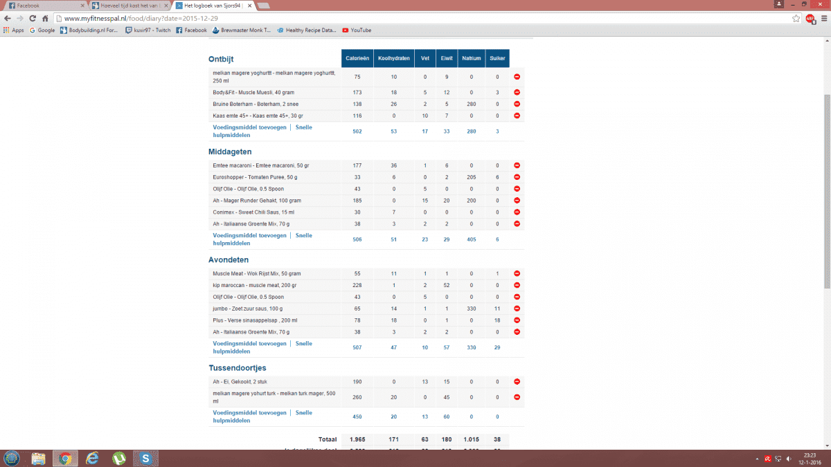This screenshot has height=467, width=831.
Task: Click 'Snelle hulpmiddelen' under Avondeten
Action: tap(303, 343)
